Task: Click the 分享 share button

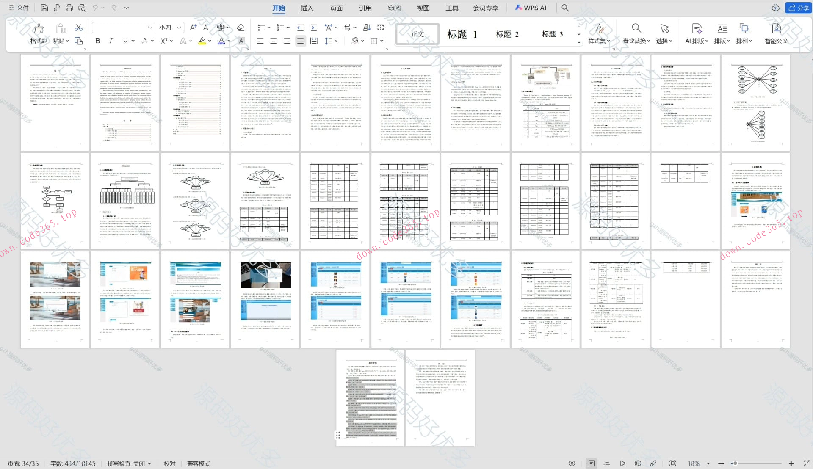Action: click(x=798, y=8)
